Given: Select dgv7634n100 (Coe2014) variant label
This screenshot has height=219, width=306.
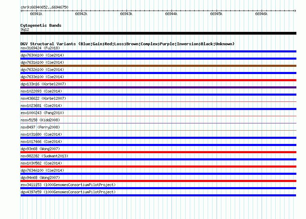Looking at the screenshot, I should (x=42, y=170).
